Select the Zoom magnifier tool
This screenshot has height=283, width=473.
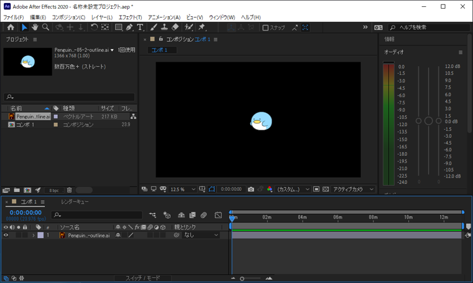pyautogui.click(x=45, y=27)
